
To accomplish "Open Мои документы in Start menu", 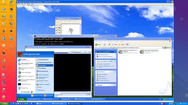I will 45,60.
